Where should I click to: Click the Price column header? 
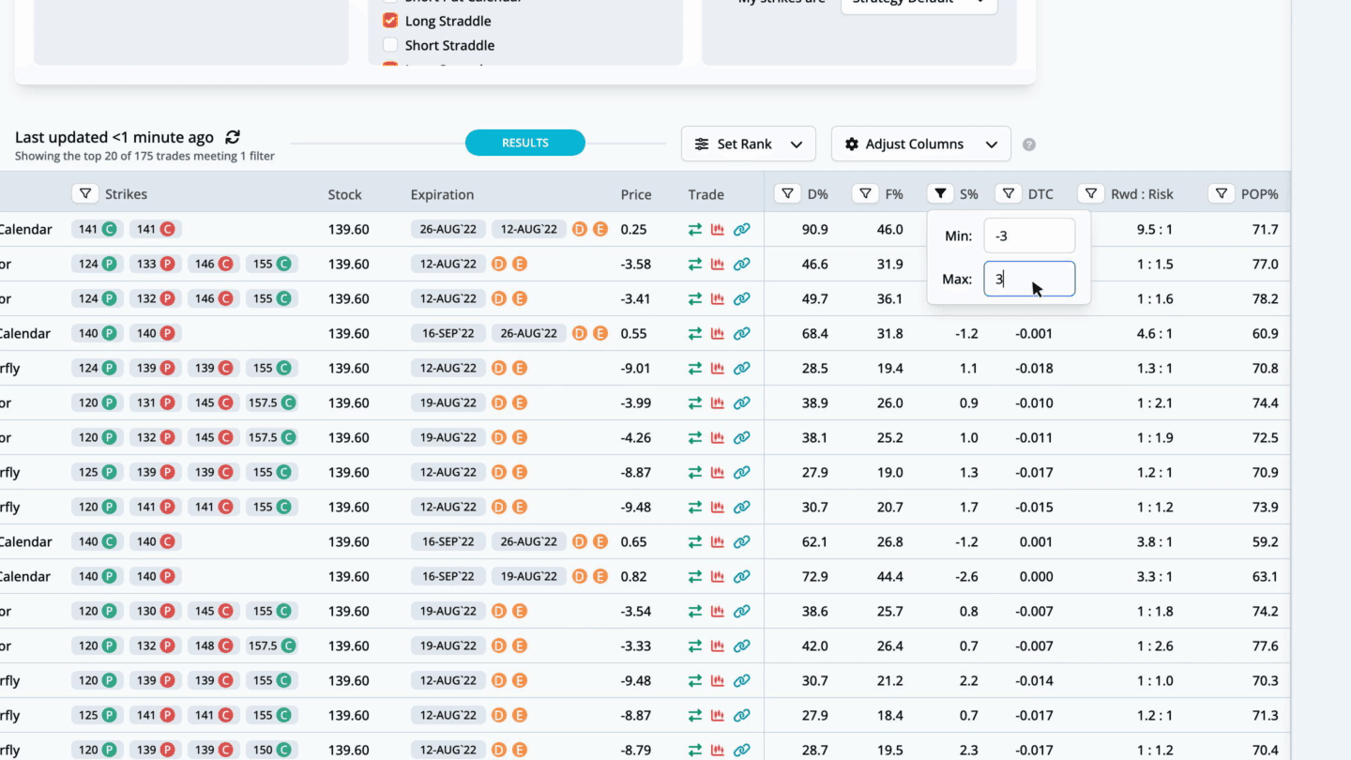636,194
